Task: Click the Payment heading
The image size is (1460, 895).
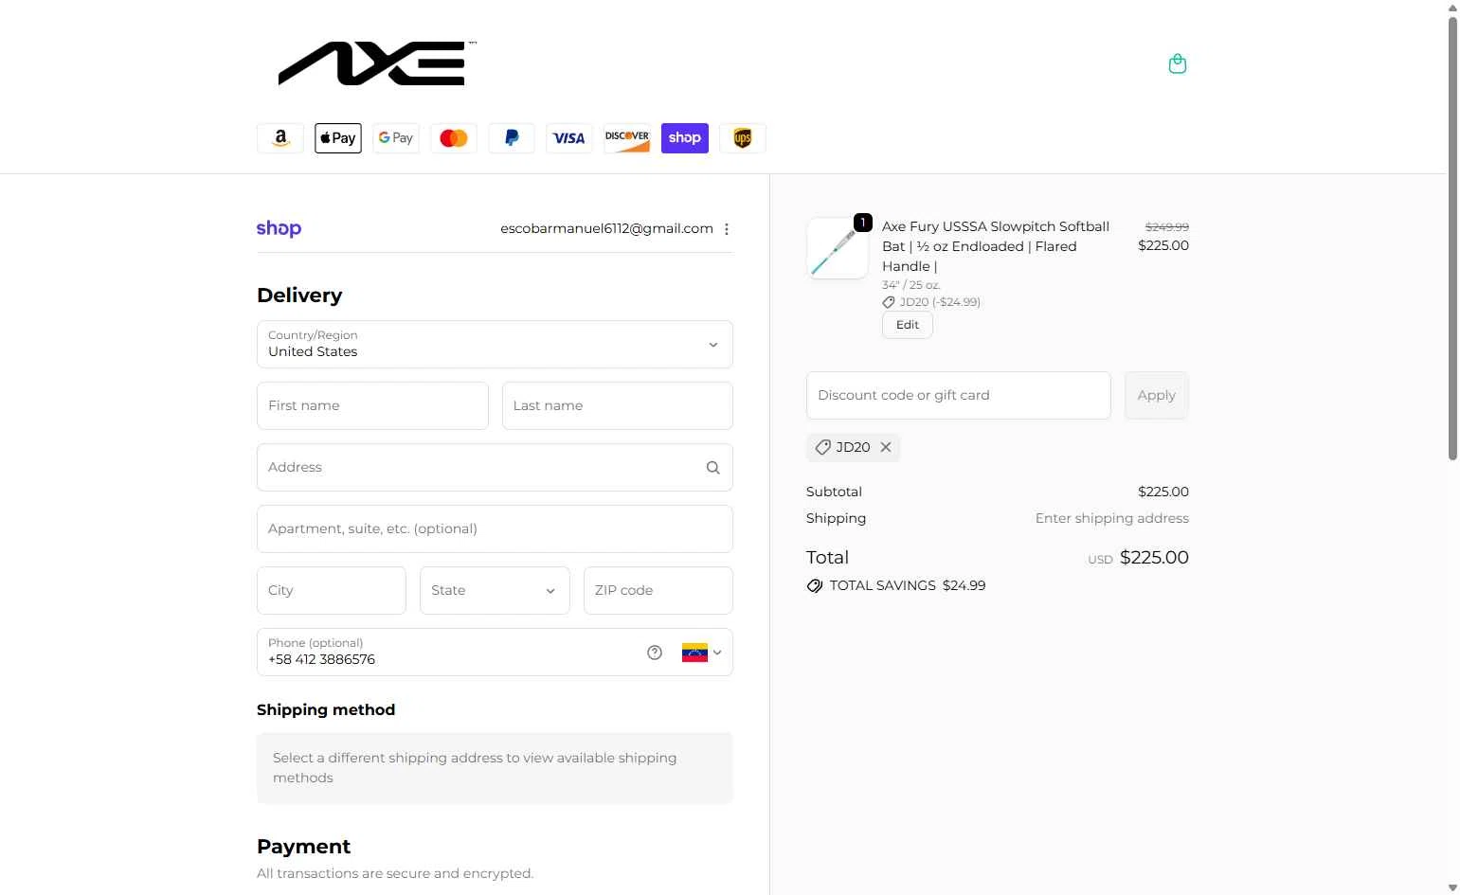Action: (303, 847)
